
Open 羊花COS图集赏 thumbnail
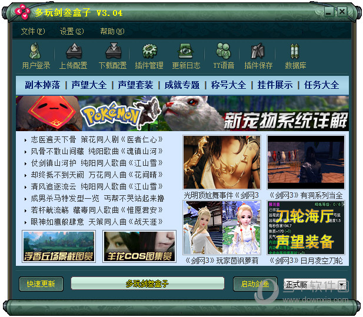pyautogui.click(x=139, y=246)
